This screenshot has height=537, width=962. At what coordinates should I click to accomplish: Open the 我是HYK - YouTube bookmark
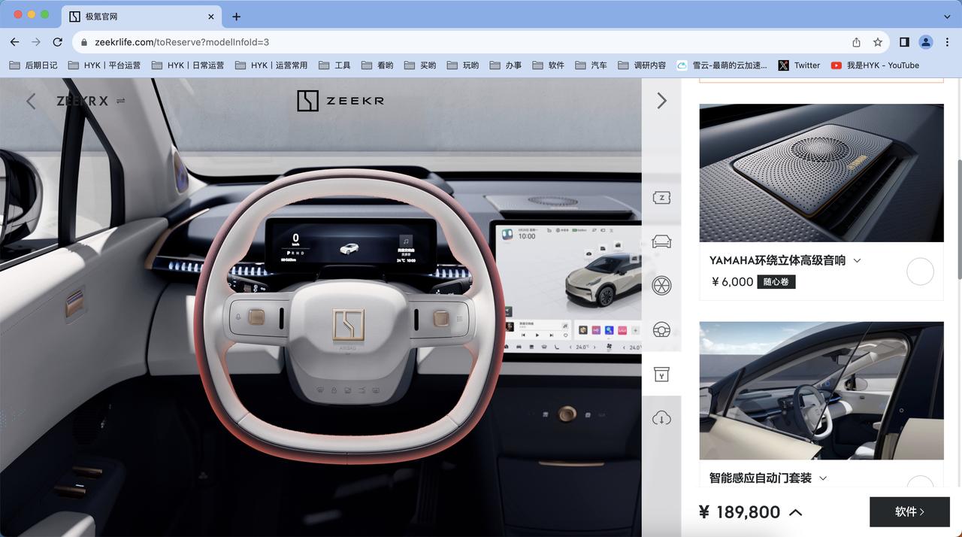click(x=875, y=65)
